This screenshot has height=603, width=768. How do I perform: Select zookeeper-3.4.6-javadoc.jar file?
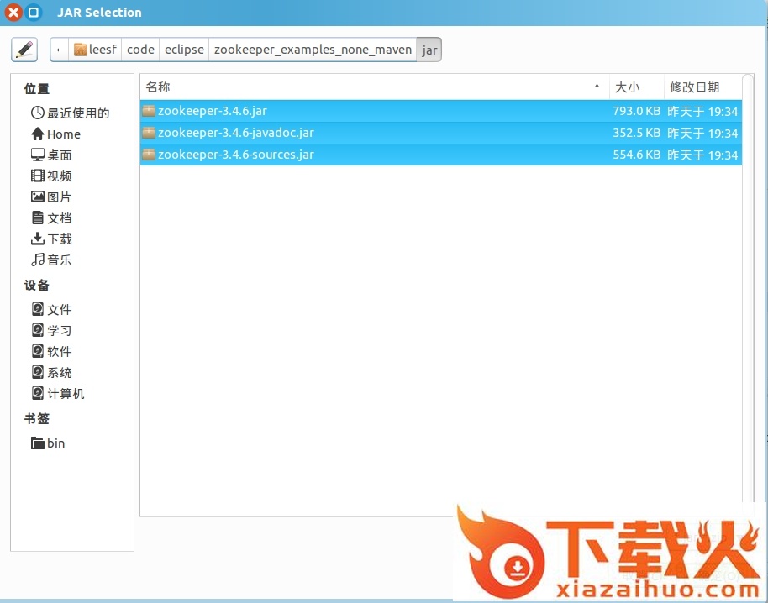(236, 133)
